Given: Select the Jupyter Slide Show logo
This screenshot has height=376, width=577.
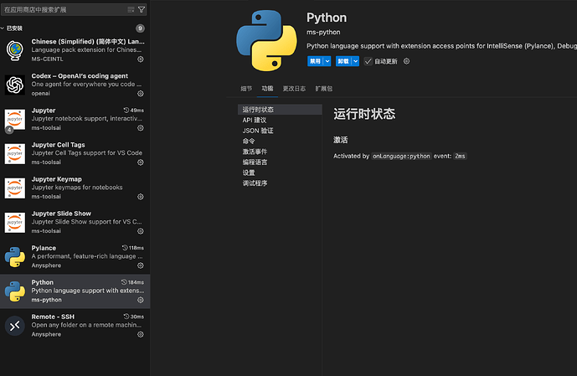Looking at the screenshot, I should [15, 223].
